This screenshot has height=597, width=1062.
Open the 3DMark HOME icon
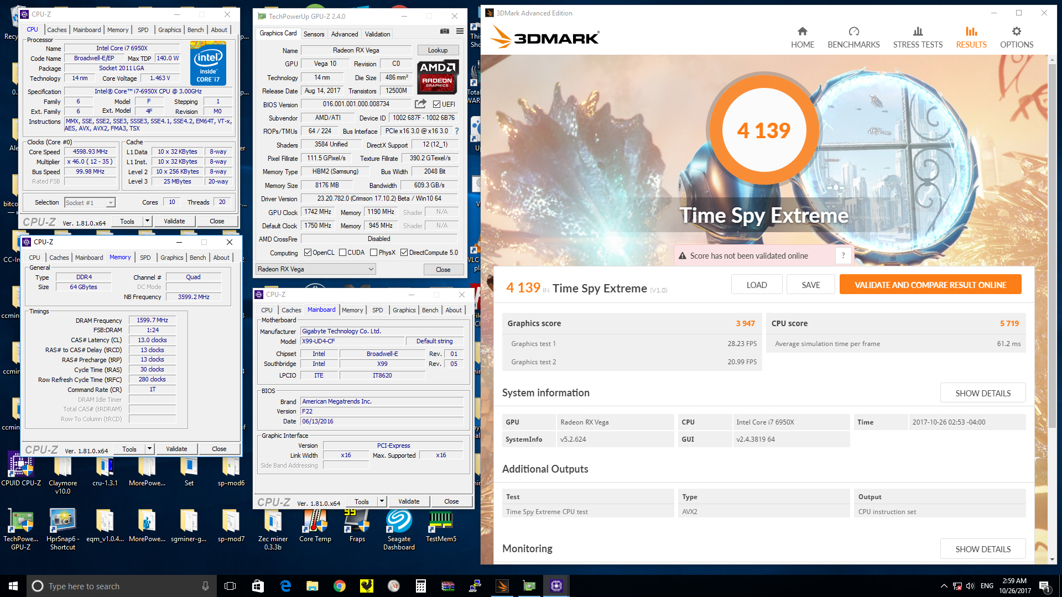pos(802,32)
